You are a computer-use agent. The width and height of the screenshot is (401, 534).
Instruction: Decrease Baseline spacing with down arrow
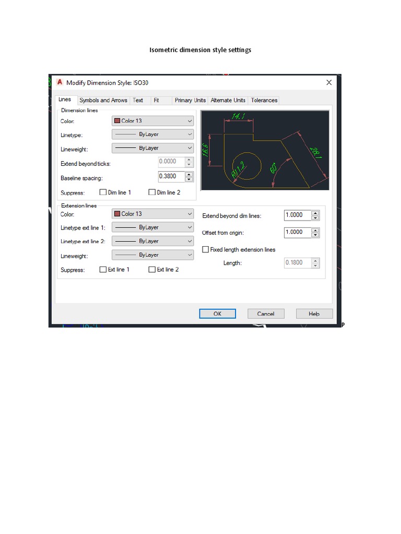tap(189, 179)
